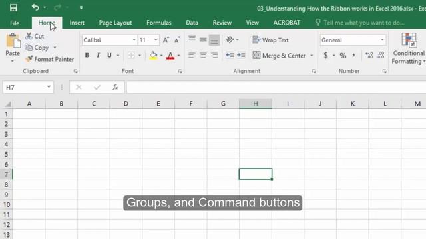The image size is (426, 239).
Task: Click Decrease Indent icon
Action: coord(230,56)
